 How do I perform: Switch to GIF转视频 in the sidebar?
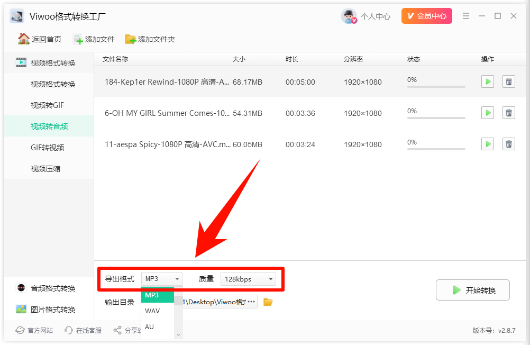[x=47, y=148]
